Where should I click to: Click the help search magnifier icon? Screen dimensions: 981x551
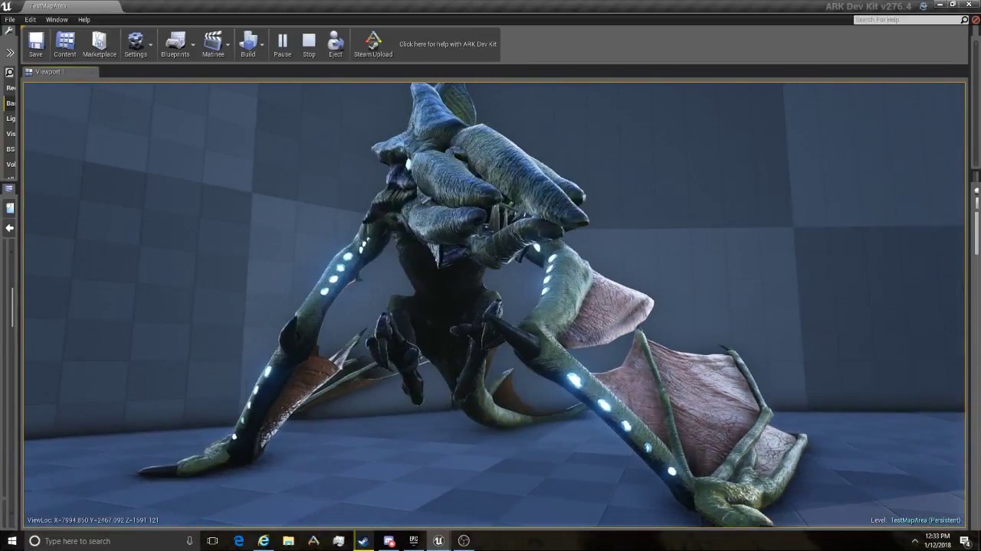click(965, 20)
